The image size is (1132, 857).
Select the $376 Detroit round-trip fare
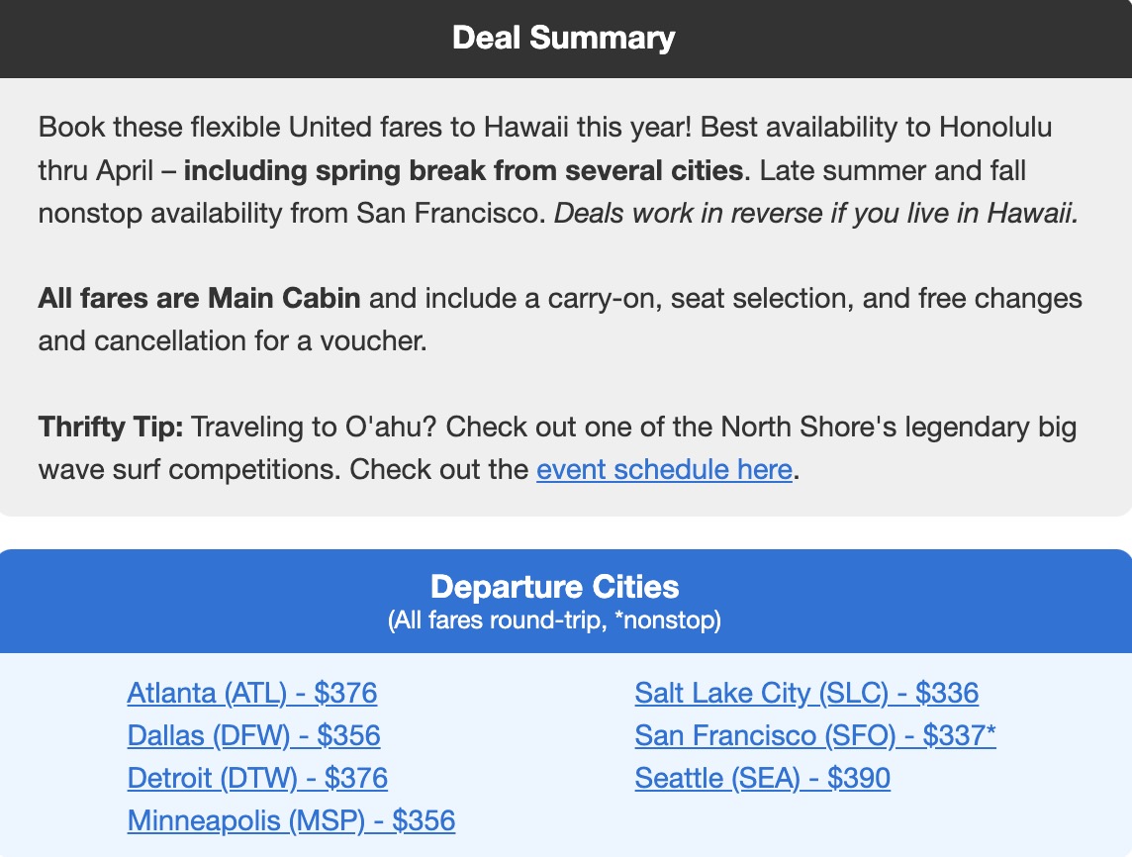[x=257, y=778]
